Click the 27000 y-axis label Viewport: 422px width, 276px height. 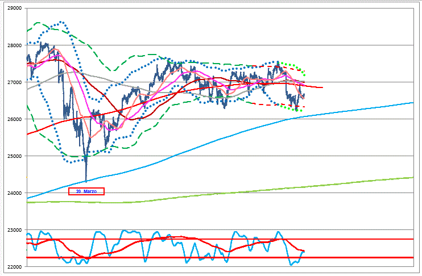(x=15, y=82)
